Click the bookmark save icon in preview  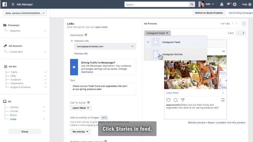[223, 100]
